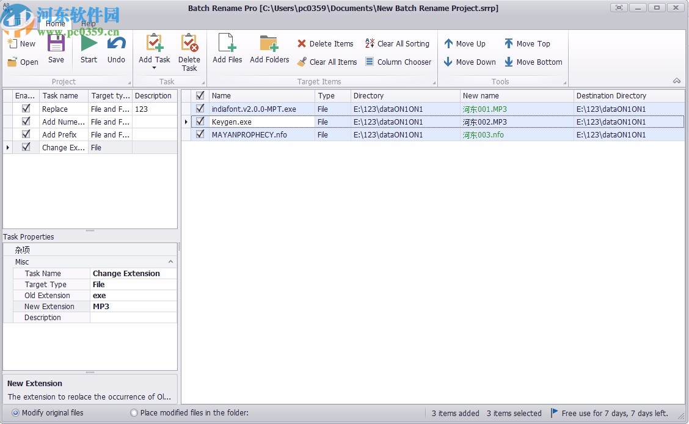
Task: Delete selected items using Delete Items
Action: click(324, 43)
